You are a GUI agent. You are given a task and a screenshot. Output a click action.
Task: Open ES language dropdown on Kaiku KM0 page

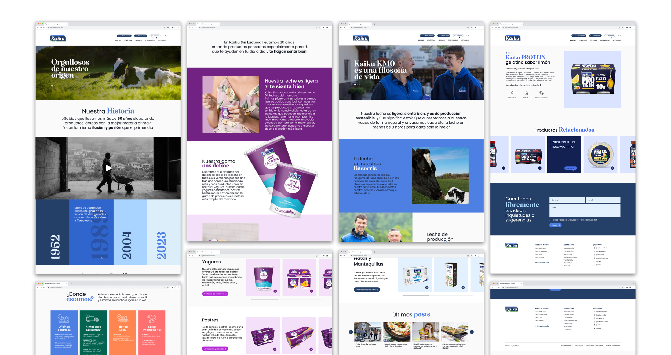click(468, 36)
